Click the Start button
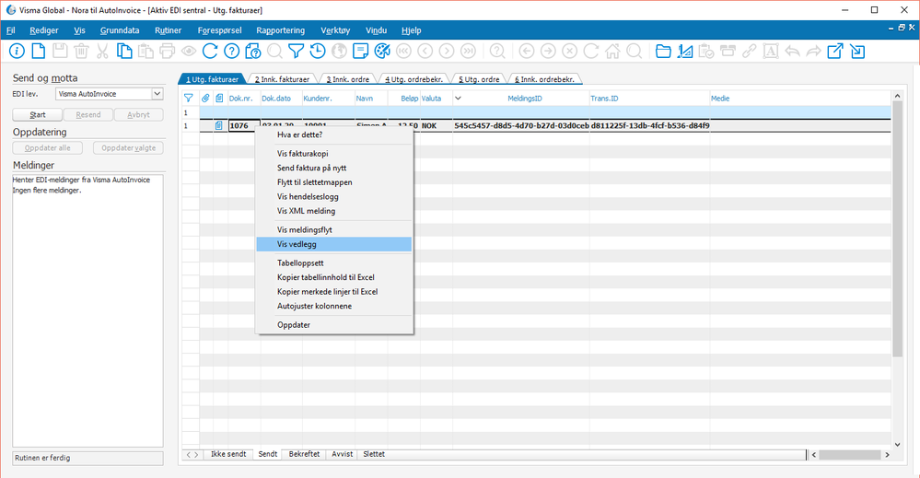Viewport: 920px width, 478px height. pyautogui.click(x=37, y=115)
